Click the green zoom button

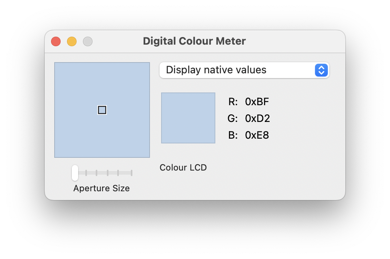point(88,41)
